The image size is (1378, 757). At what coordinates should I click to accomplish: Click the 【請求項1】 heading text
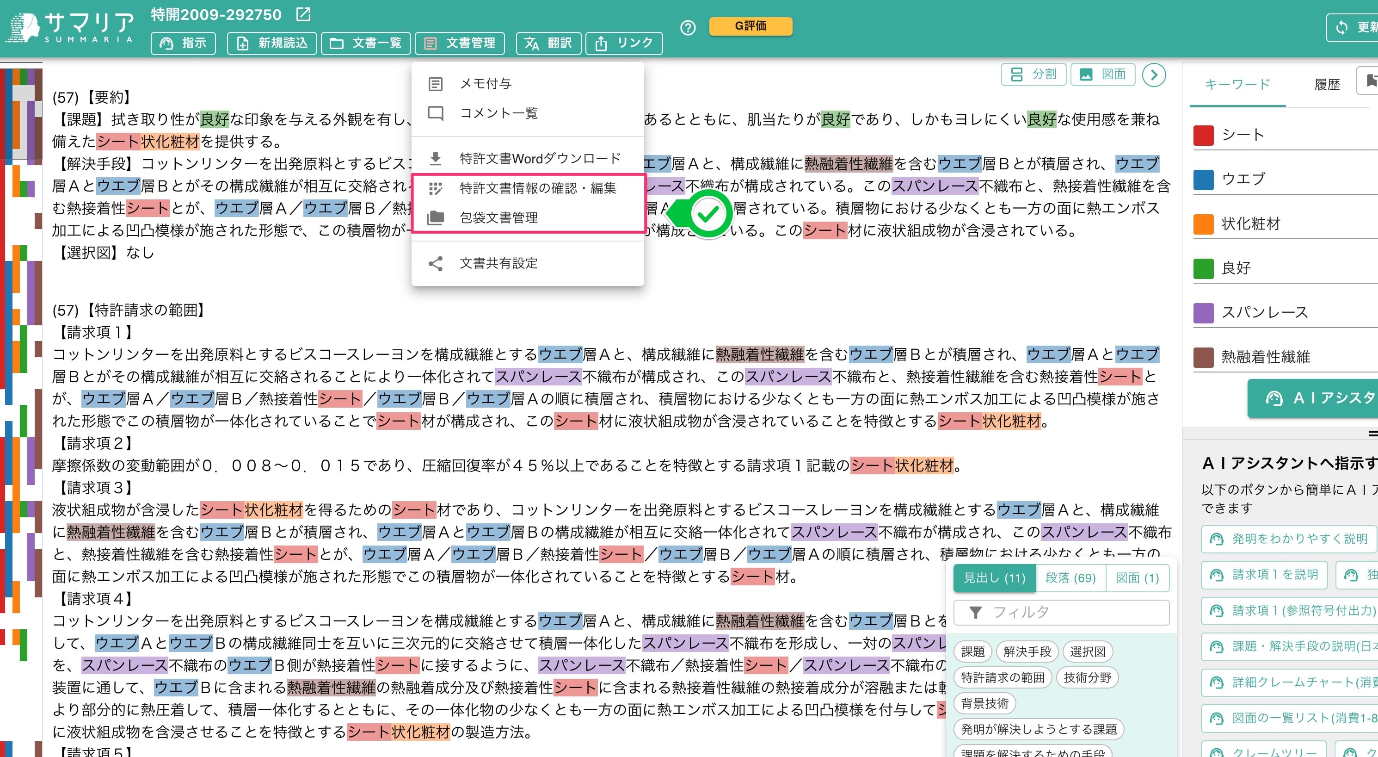(95, 332)
